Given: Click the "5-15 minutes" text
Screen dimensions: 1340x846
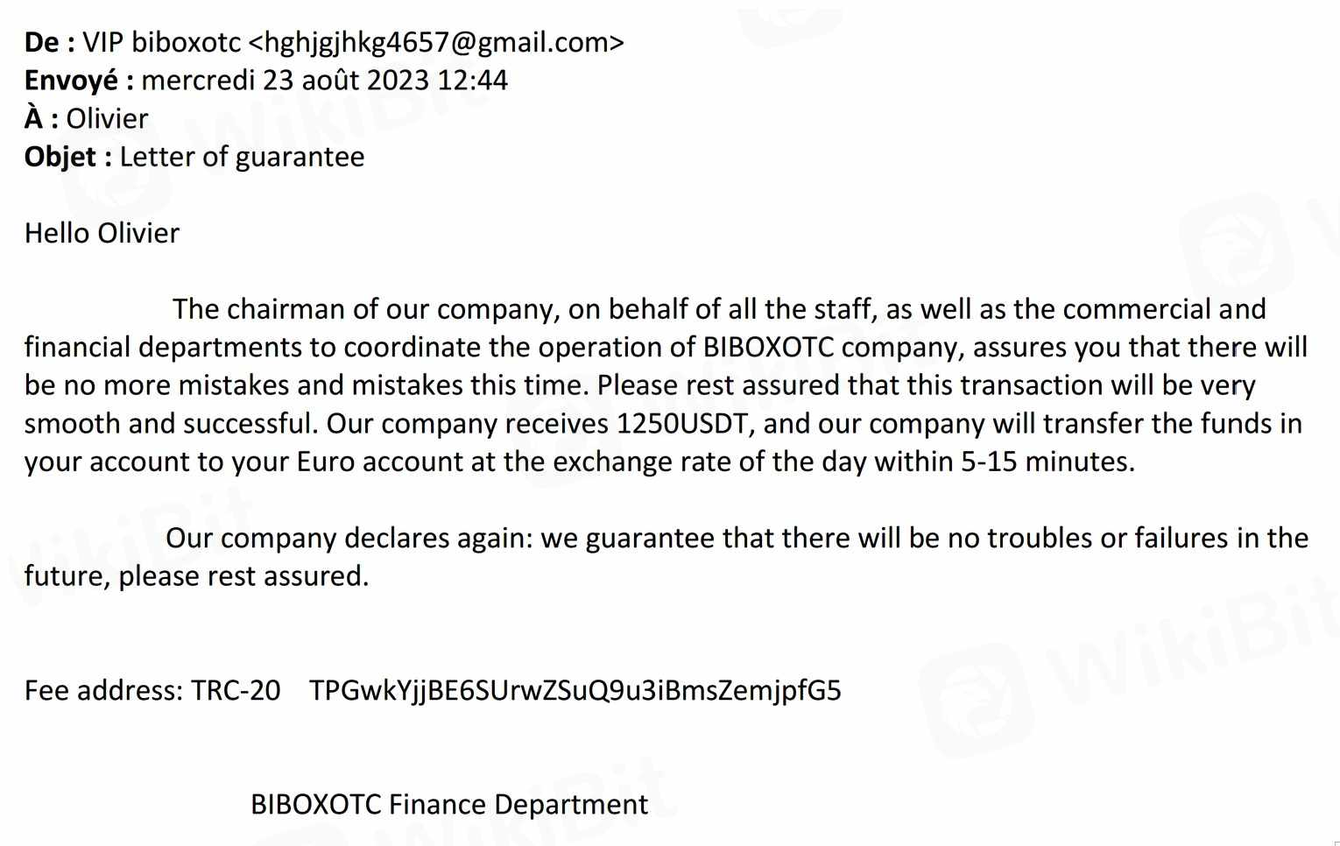Looking at the screenshot, I should coord(1046,462).
